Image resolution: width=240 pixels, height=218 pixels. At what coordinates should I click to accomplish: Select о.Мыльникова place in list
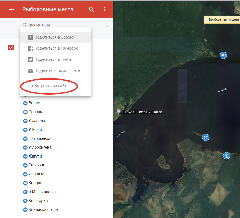coord(42,192)
